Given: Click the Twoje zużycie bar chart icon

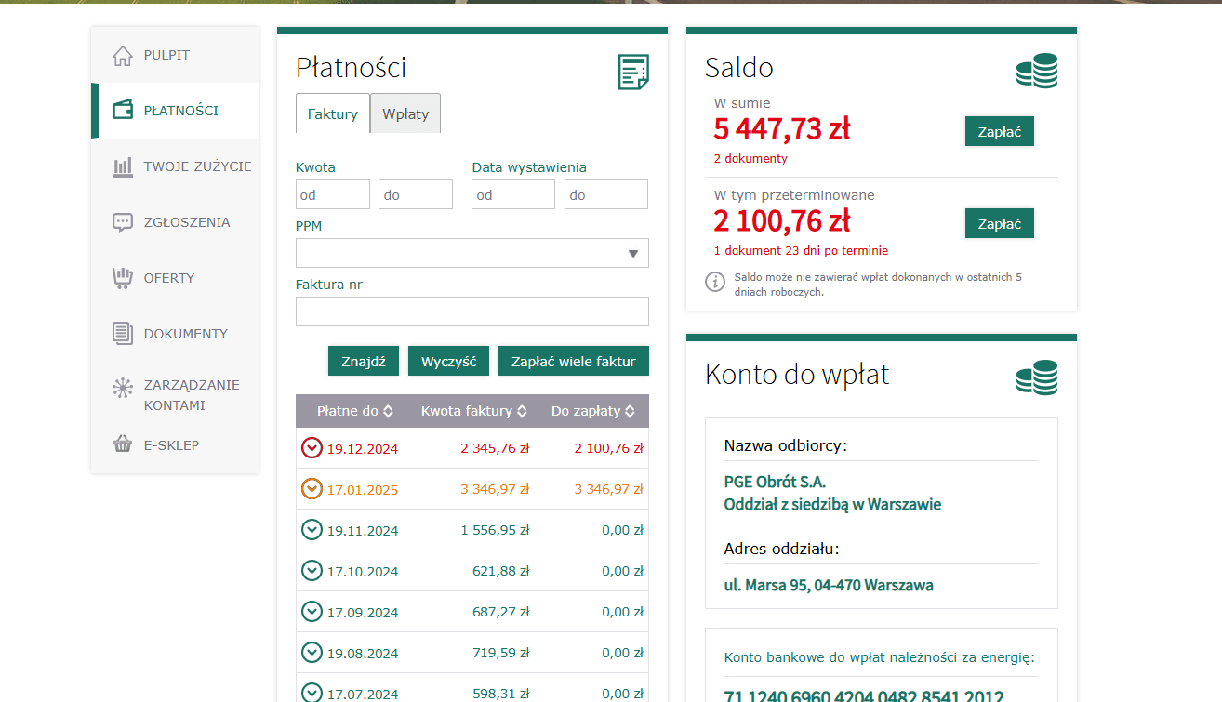Looking at the screenshot, I should click(123, 167).
